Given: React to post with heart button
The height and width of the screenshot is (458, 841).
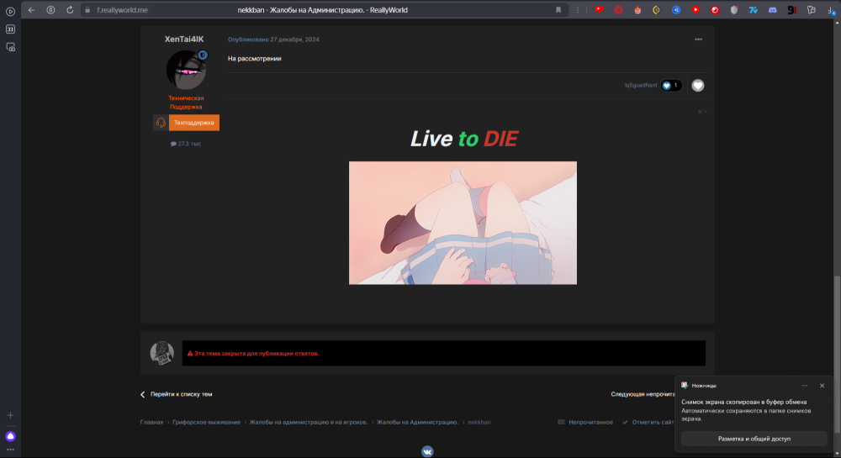Looking at the screenshot, I should [697, 85].
